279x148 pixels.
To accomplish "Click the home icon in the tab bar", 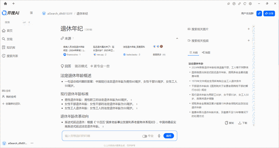I will tap(5, 3).
